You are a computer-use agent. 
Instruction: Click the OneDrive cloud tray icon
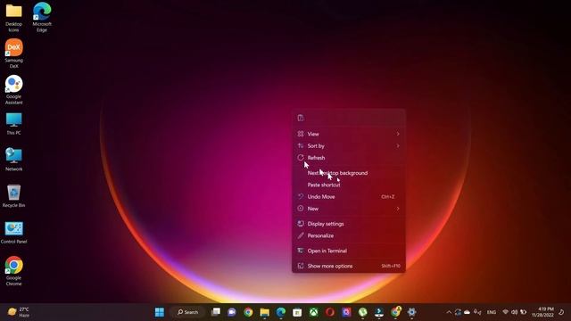pos(467,312)
